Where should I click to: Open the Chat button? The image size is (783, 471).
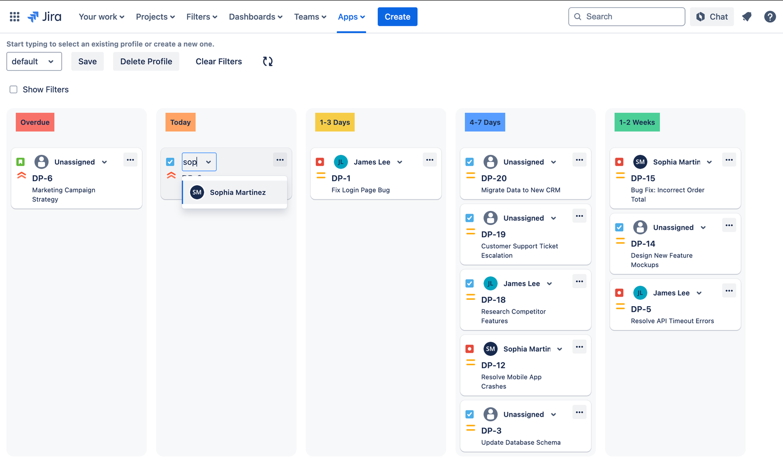pyautogui.click(x=712, y=17)
